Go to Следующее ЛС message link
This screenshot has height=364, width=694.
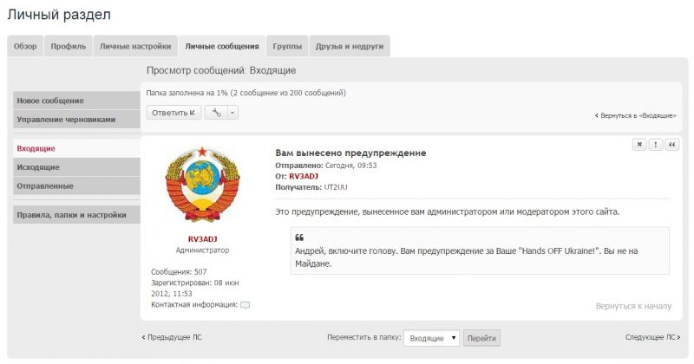pos(654,336)
